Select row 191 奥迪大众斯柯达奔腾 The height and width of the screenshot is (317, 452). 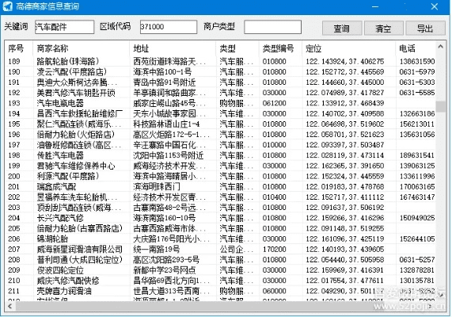tap(221, 82)
